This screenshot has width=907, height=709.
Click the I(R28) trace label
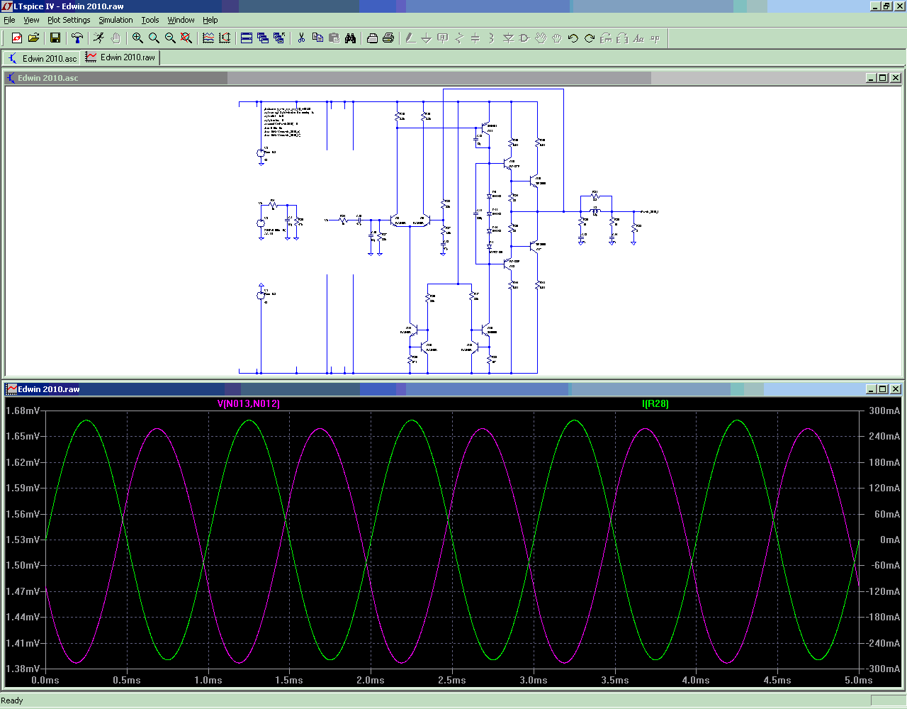click(655, 403)
